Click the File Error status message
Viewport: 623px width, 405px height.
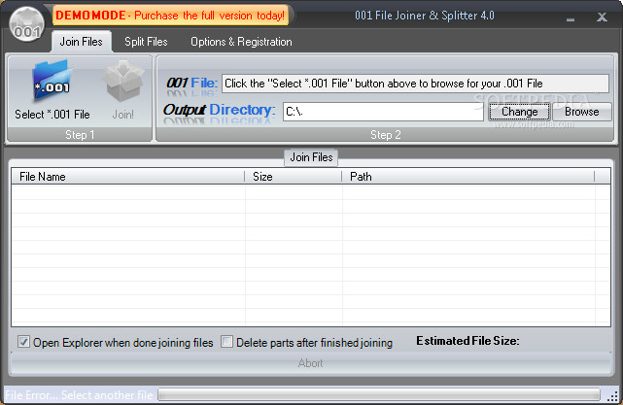[x=79, y=395]
